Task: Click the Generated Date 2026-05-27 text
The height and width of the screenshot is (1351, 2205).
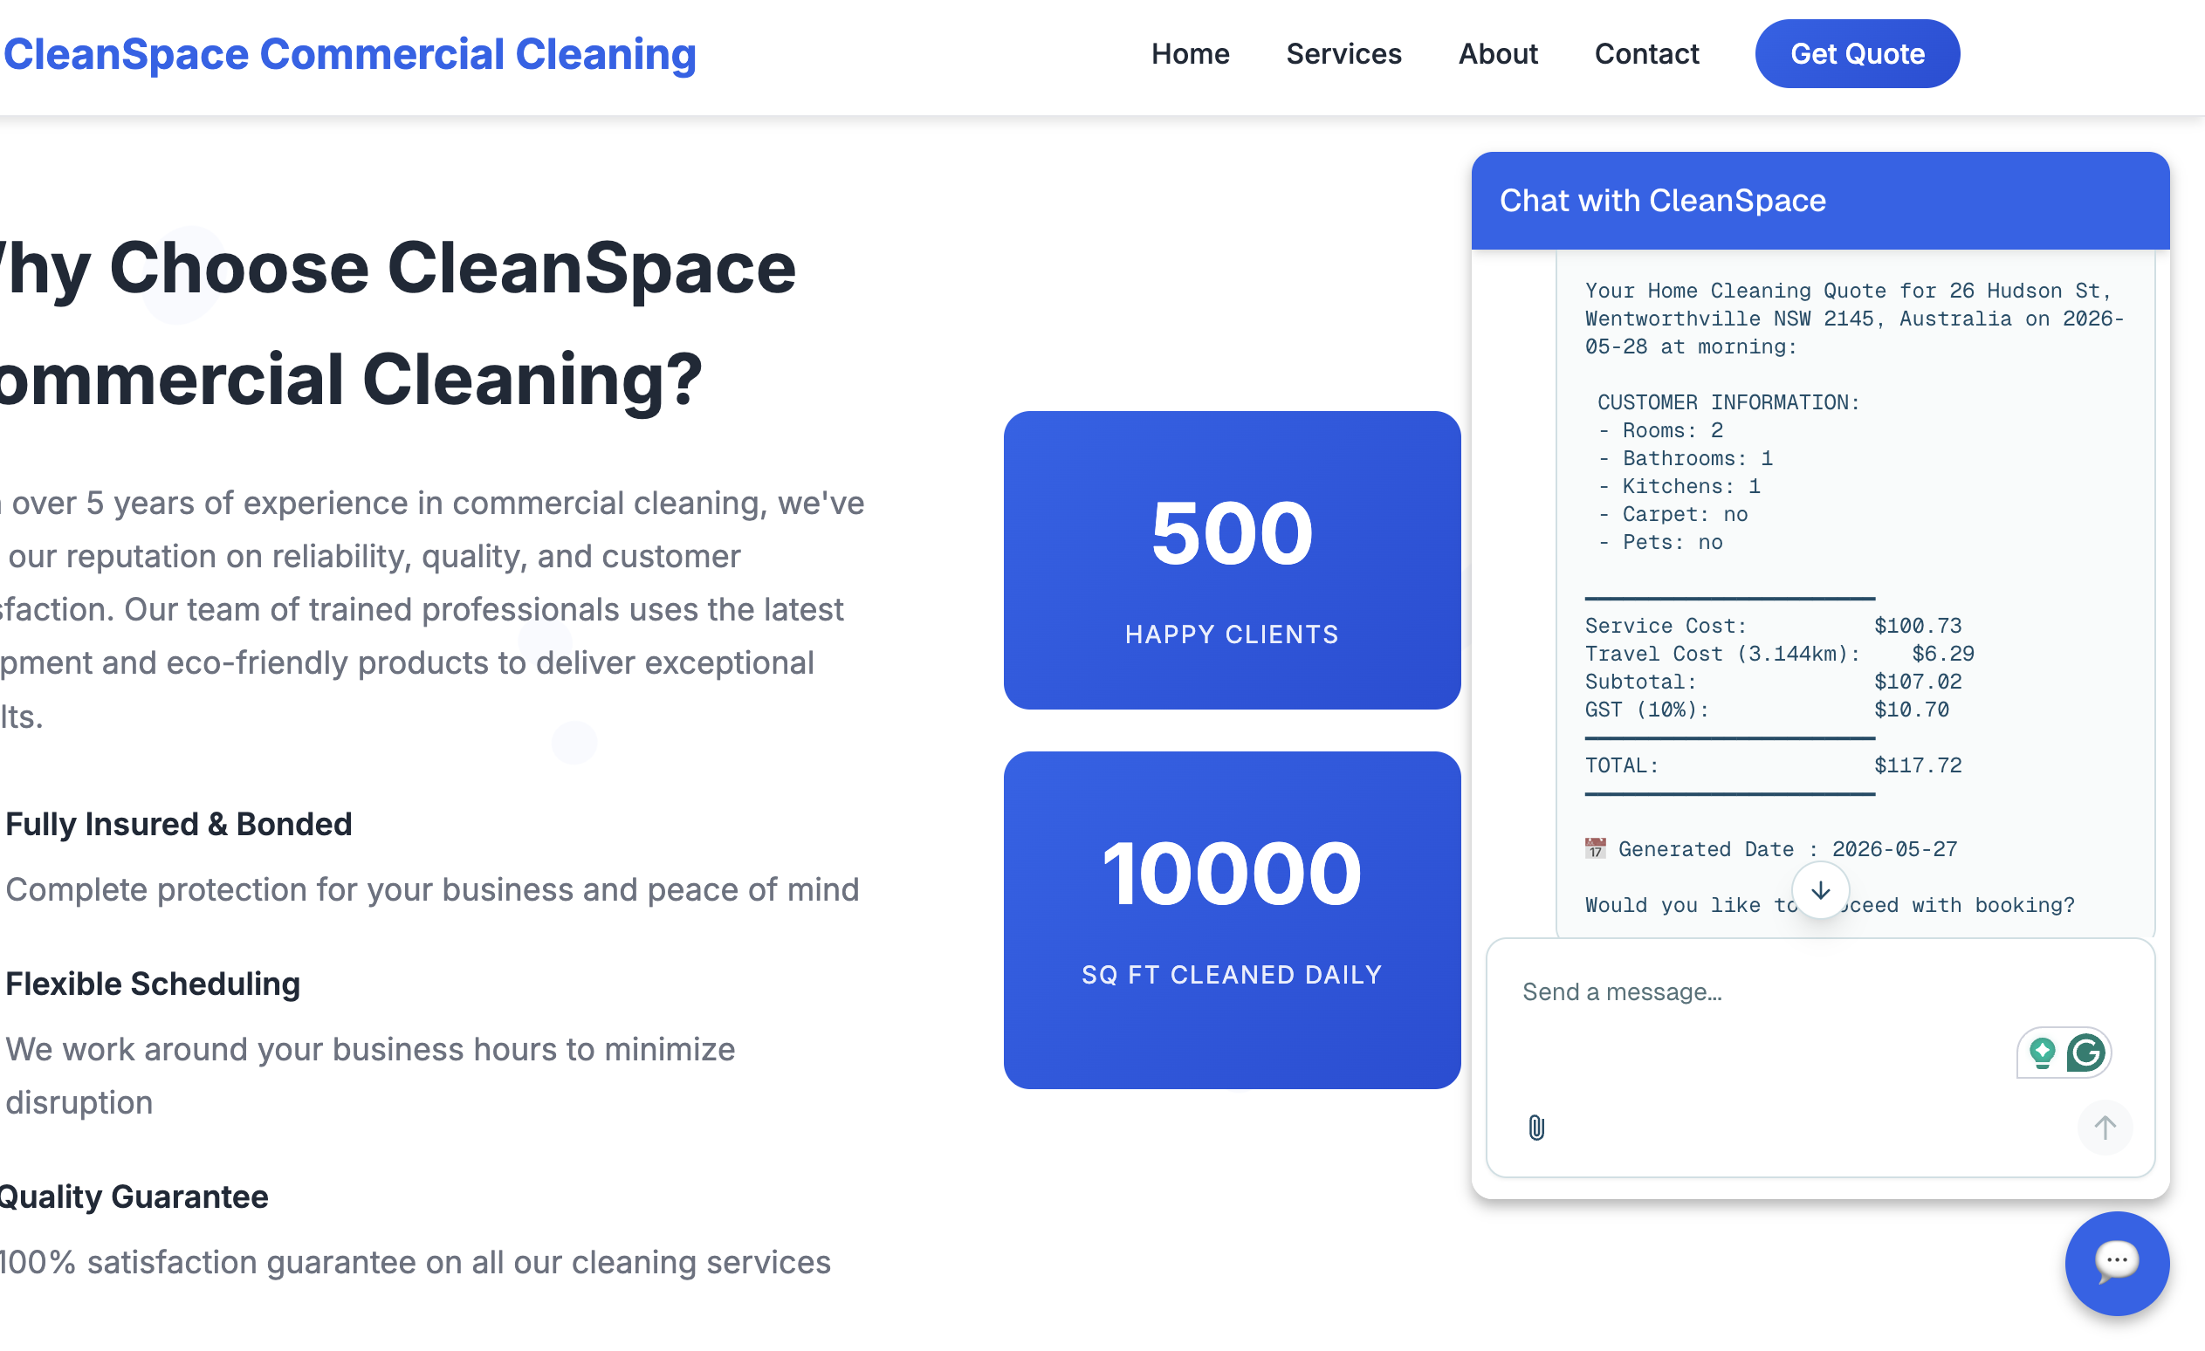Action: click(x=1787, y=849)
